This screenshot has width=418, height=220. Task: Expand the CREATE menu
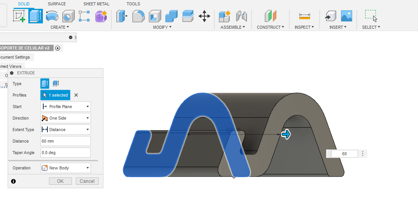pyautogui.click(x=60, y=27)
